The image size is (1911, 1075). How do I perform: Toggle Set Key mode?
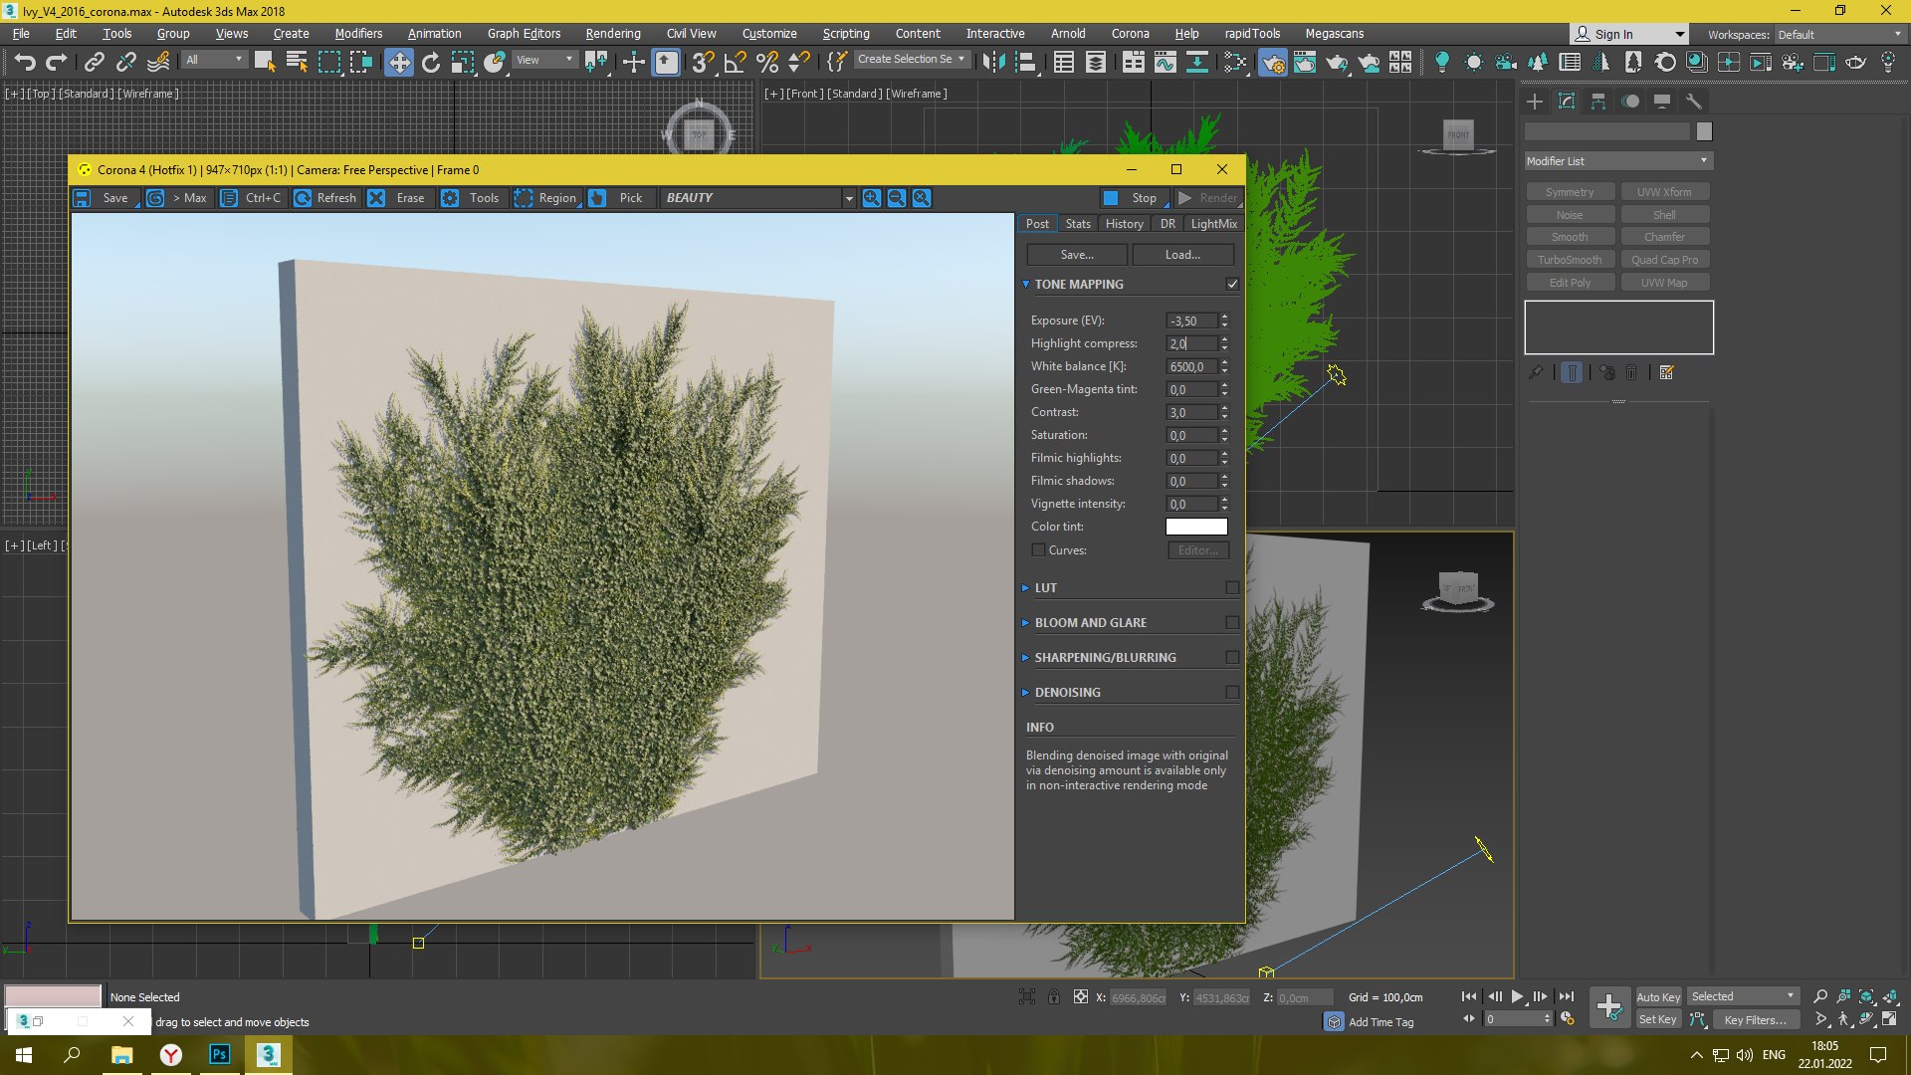point(1658,1019)
